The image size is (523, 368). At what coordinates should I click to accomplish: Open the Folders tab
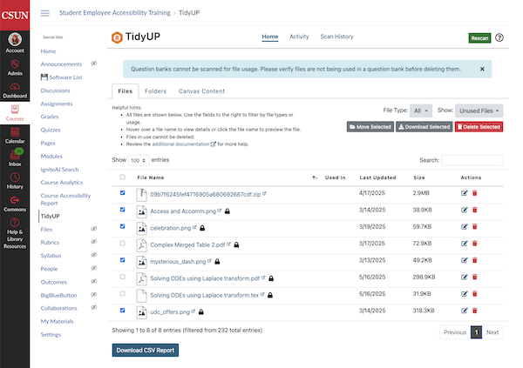coord(155,91)
